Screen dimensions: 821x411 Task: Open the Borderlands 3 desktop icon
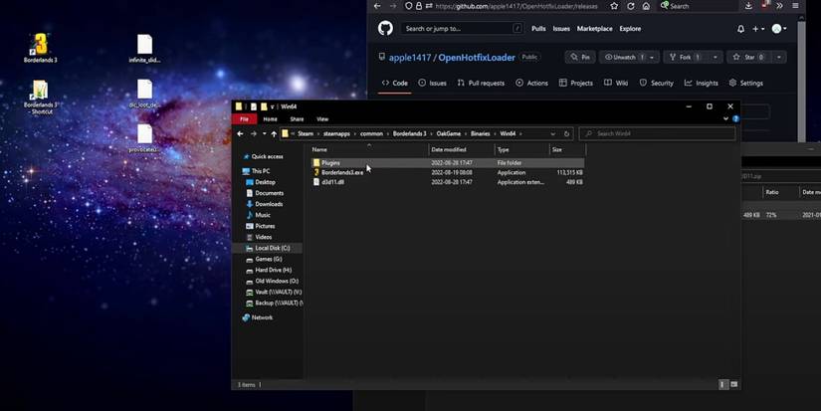click(x=41, y=48)
